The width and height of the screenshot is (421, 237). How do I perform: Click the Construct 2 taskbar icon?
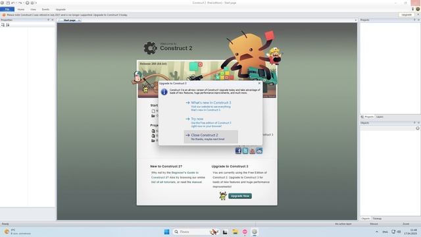tap(255, 232)
